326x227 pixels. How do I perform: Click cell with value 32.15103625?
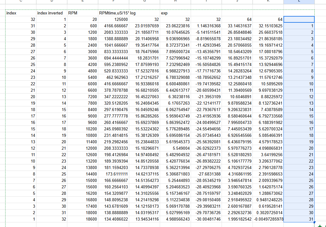pos(268,26)
